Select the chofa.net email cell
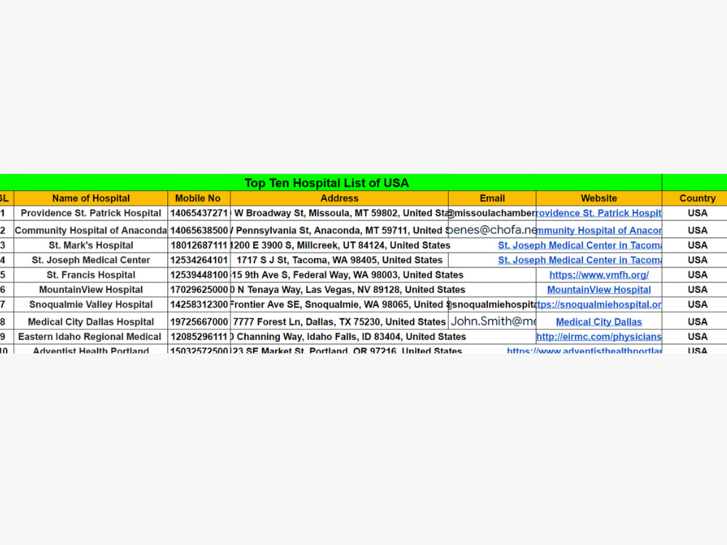 point(492,230)
